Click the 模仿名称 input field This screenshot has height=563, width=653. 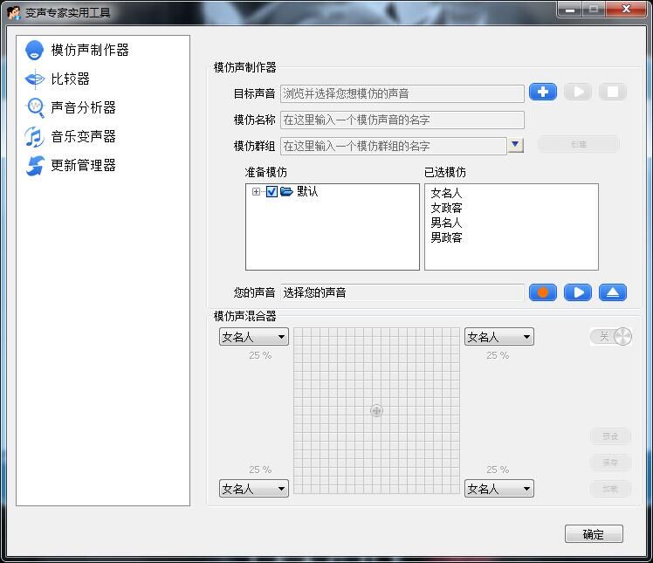(x=402, y=120)
